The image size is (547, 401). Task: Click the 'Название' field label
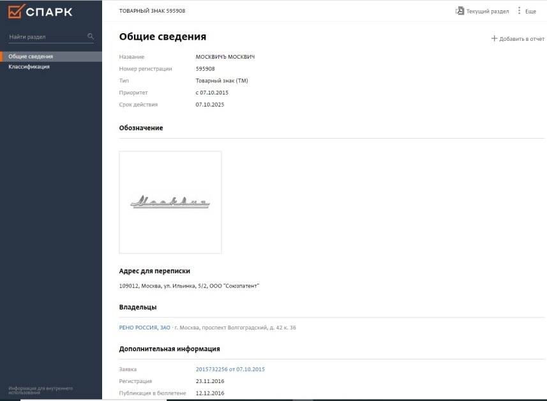tap(131, 57)
